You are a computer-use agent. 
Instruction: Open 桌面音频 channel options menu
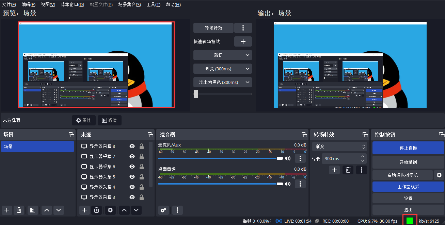click(300, 184)
